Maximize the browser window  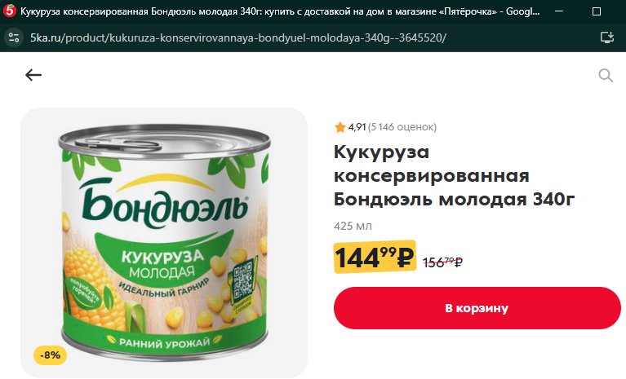point(597,11)
